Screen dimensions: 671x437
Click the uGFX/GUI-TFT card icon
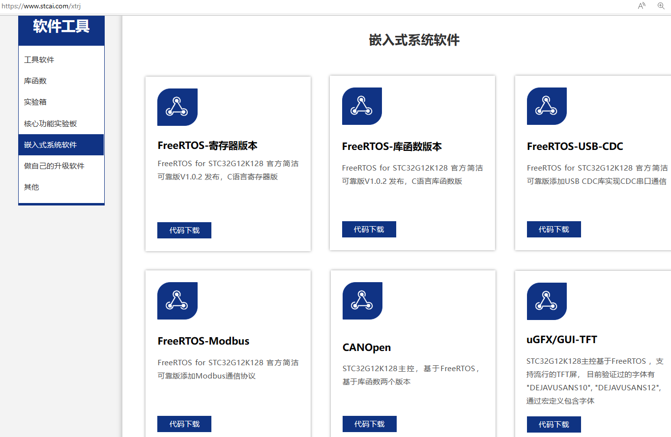click(x=547, y=301)
